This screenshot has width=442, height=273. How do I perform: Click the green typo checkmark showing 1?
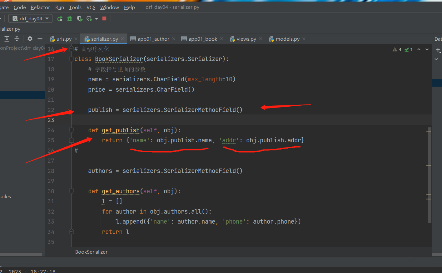tap(409, 49)
